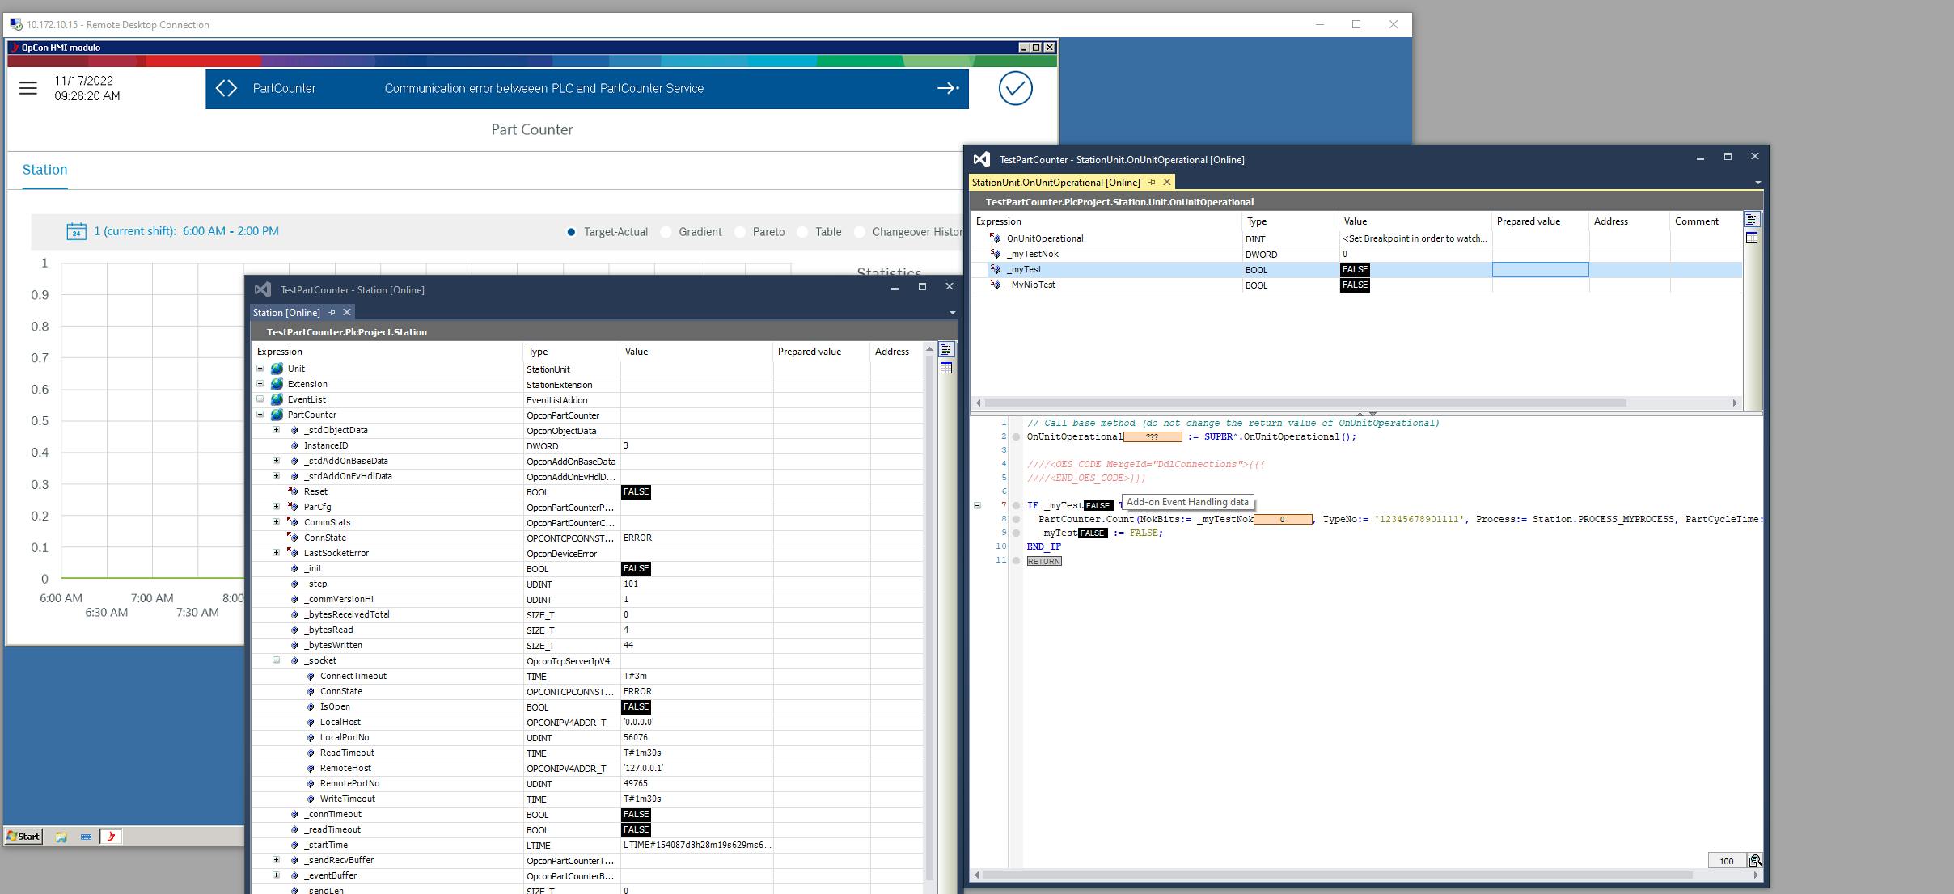Expand the Unit tree node
Viewport: 1954px width, 894px height.
pyautogui.click(x=260, y=369)
